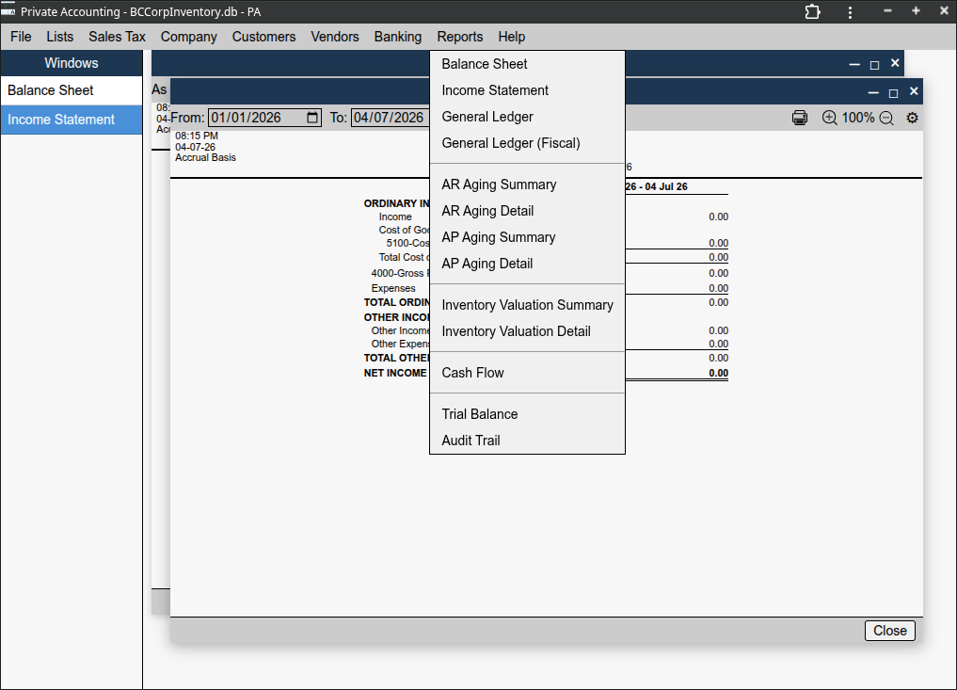Open Trial Balance report
The width and height of the screenshot is (957, 690).
pyautogui.click(x=527, y=414)
